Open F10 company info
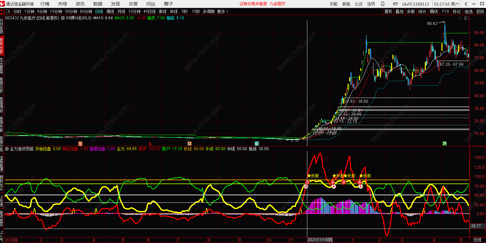 [445, 11]
